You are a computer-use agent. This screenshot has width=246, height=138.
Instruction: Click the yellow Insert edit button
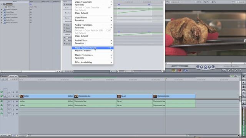point(173,71)
